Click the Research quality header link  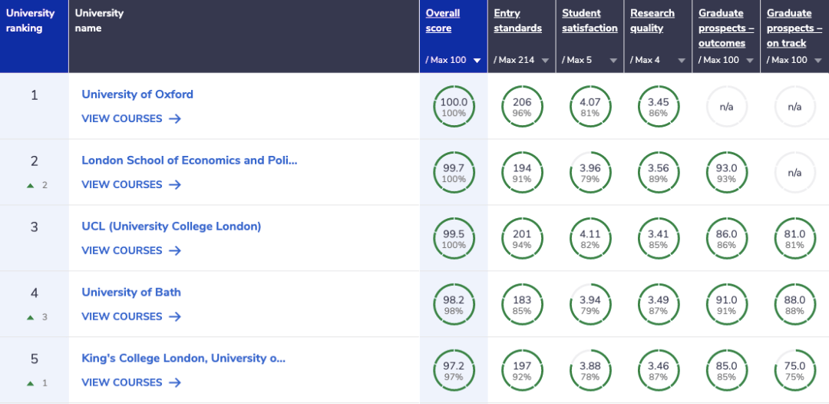click(652, 21)
